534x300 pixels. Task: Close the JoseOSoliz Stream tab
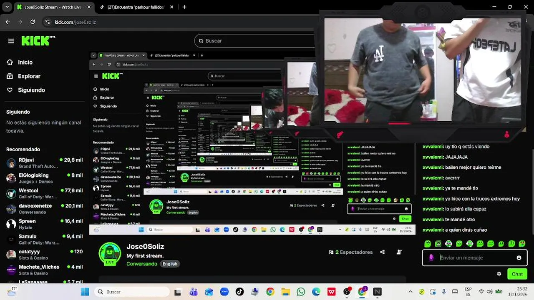89,7
